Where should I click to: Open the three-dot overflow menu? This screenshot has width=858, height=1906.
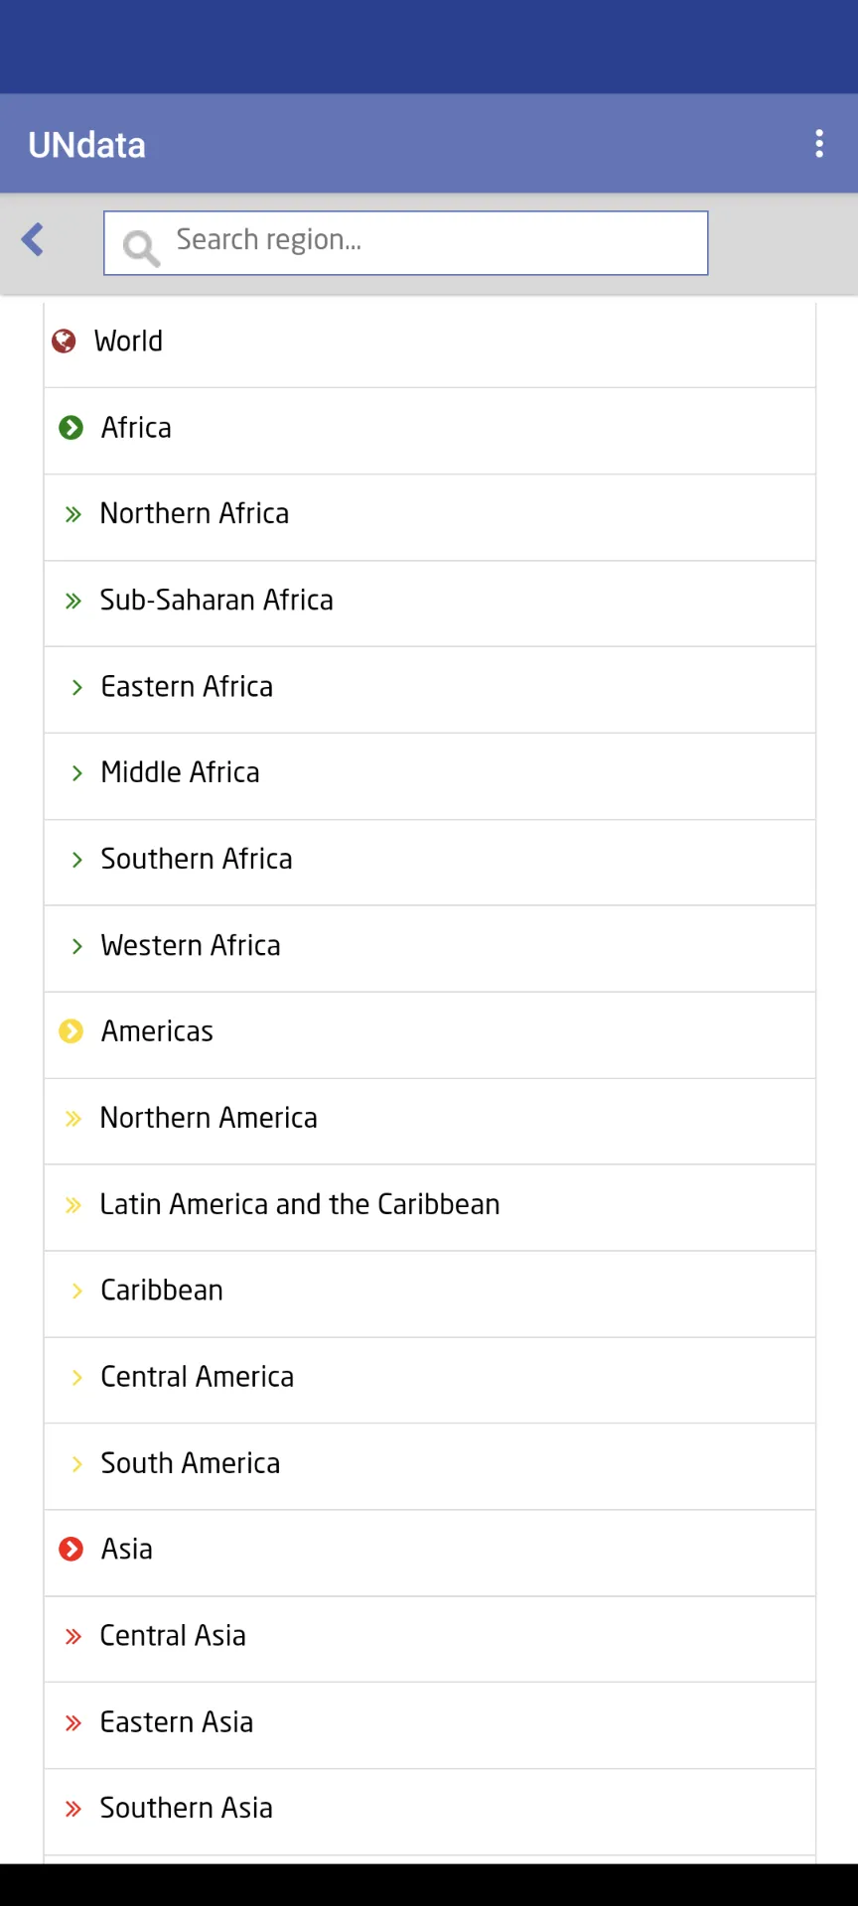pos(819,144)
